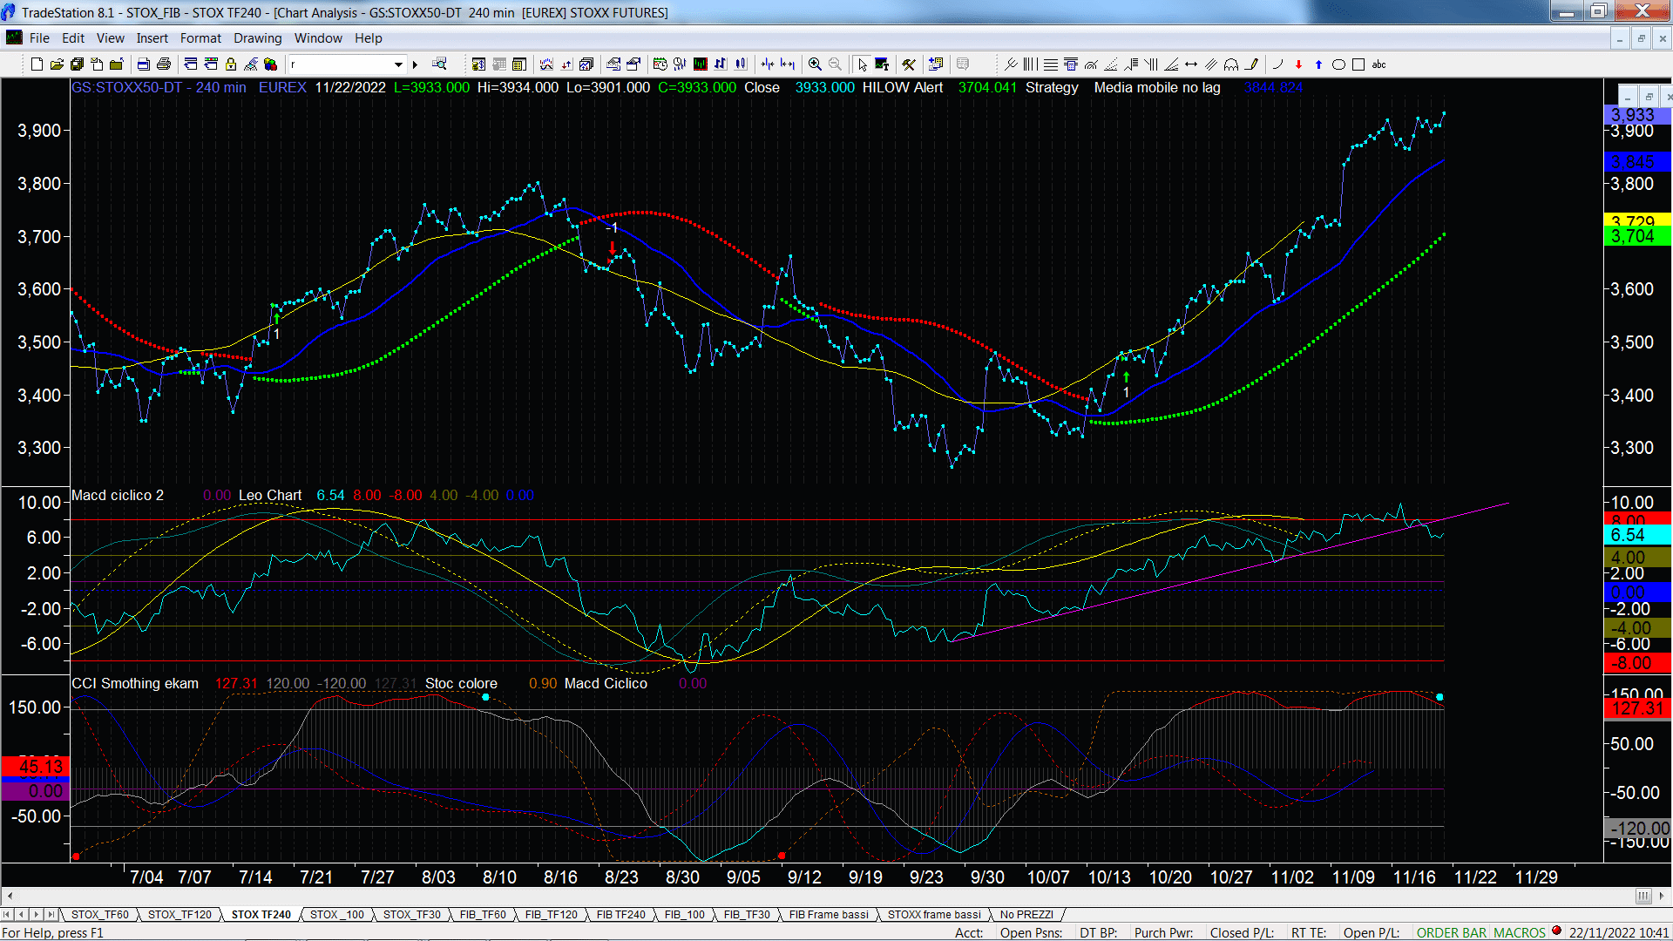Open the Window menu
This screenshot has width=1673, height=941.
318,38
